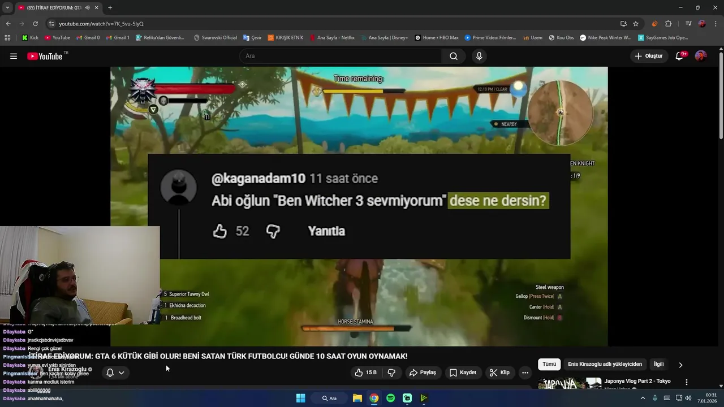Go back in browser history
The width and height of the screenshot is (724, 407).
pyautogui.click(x=8, y=24)
